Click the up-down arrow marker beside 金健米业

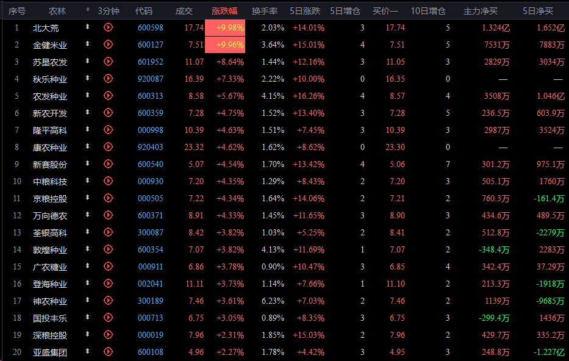(x=88, y=45)
